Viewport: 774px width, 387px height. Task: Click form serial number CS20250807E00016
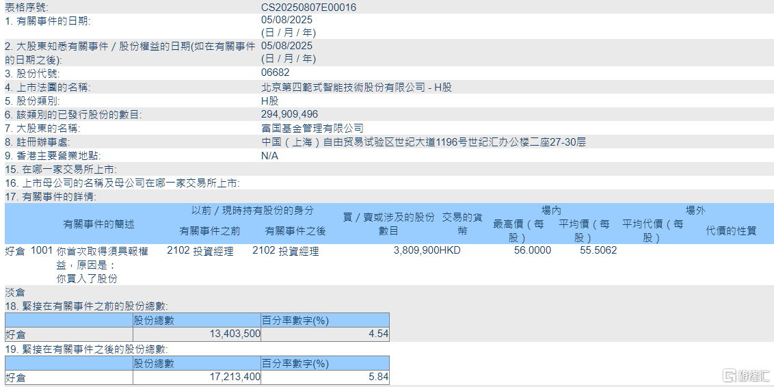308,8
